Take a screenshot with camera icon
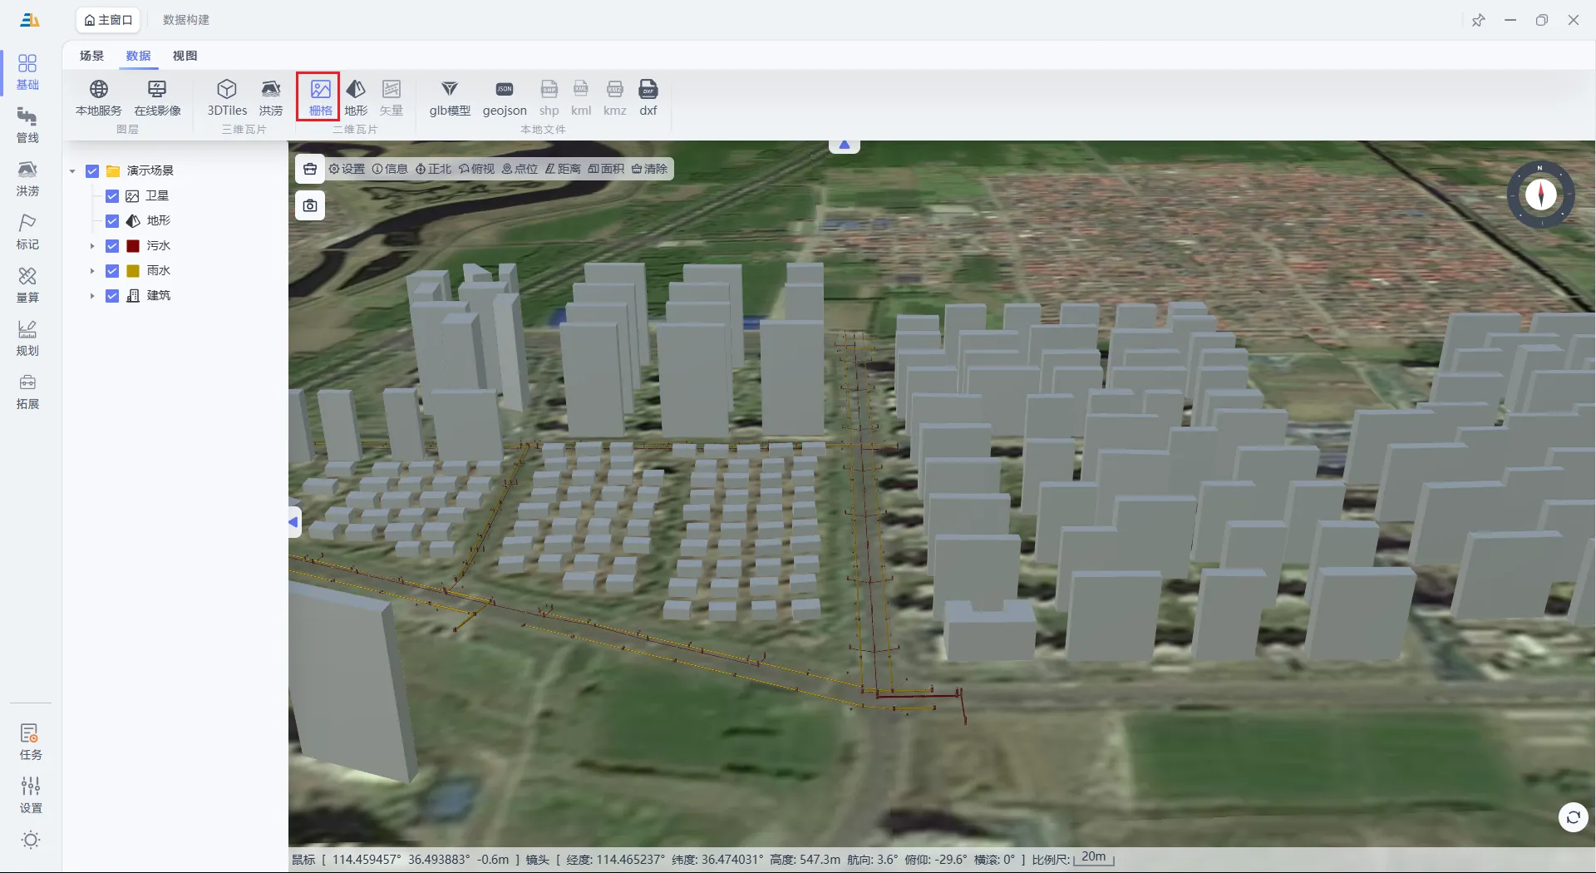The width and height of the screenshot is (1596, 873). (x=310, y=205)
